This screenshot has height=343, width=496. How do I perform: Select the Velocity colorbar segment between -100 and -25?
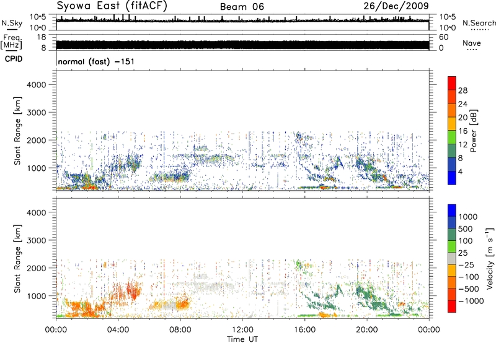coord(452,271)
